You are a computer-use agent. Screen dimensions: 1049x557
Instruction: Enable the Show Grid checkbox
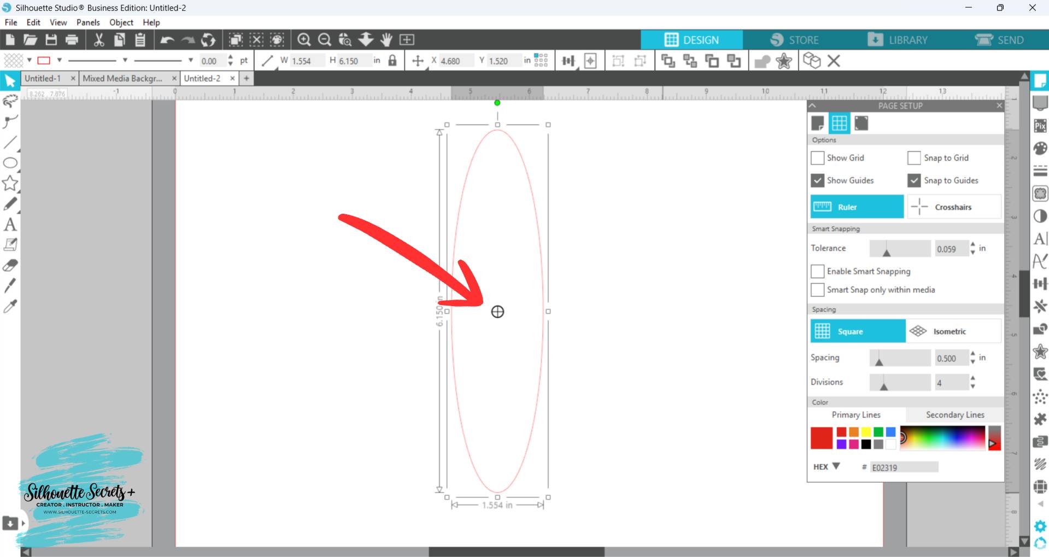[x=817, y=158]
